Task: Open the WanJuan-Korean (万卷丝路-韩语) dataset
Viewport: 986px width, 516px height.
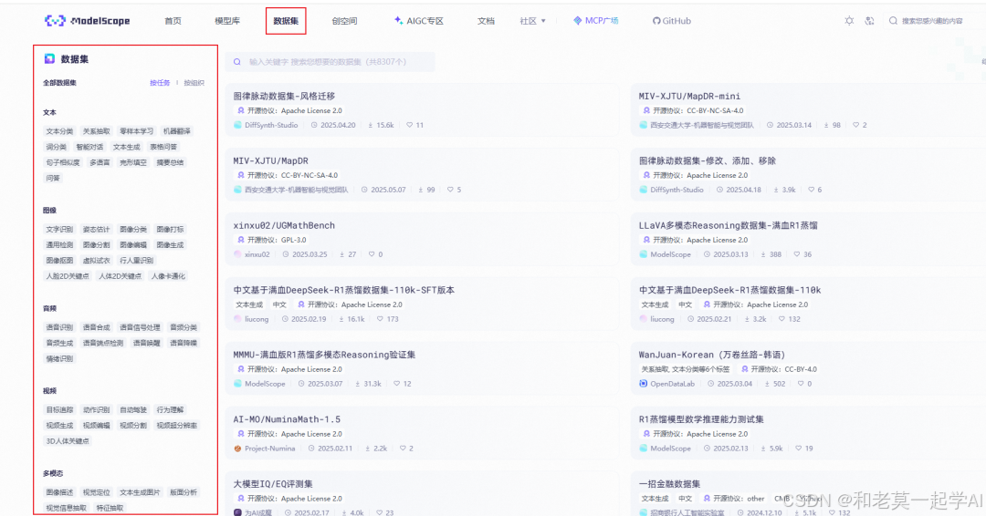Action: tap(712, 355)
